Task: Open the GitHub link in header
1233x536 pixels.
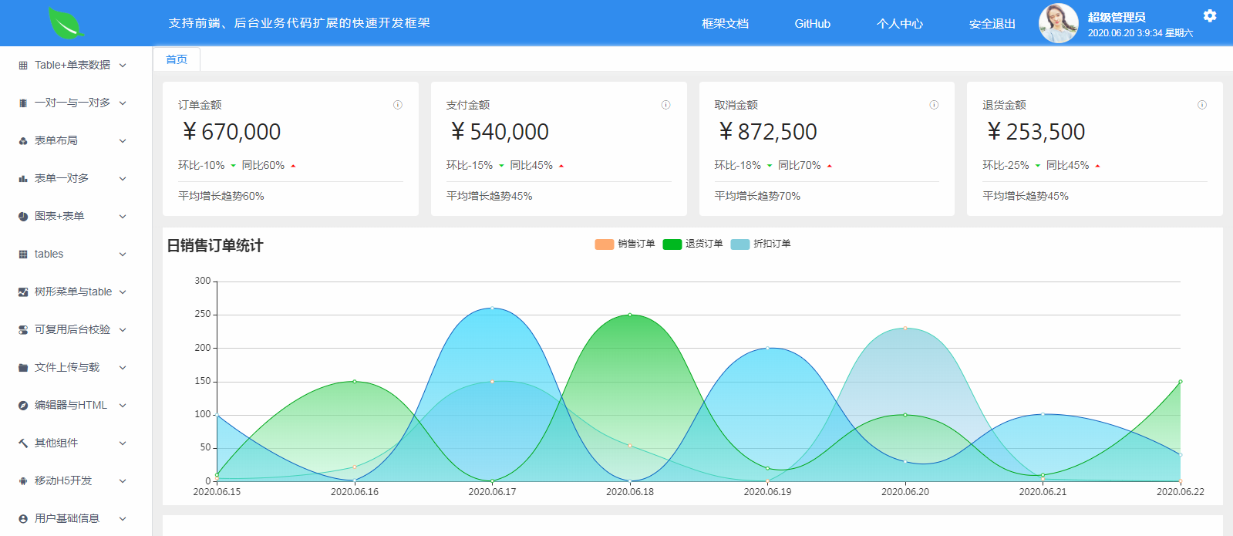Action: tap(812, 24)
